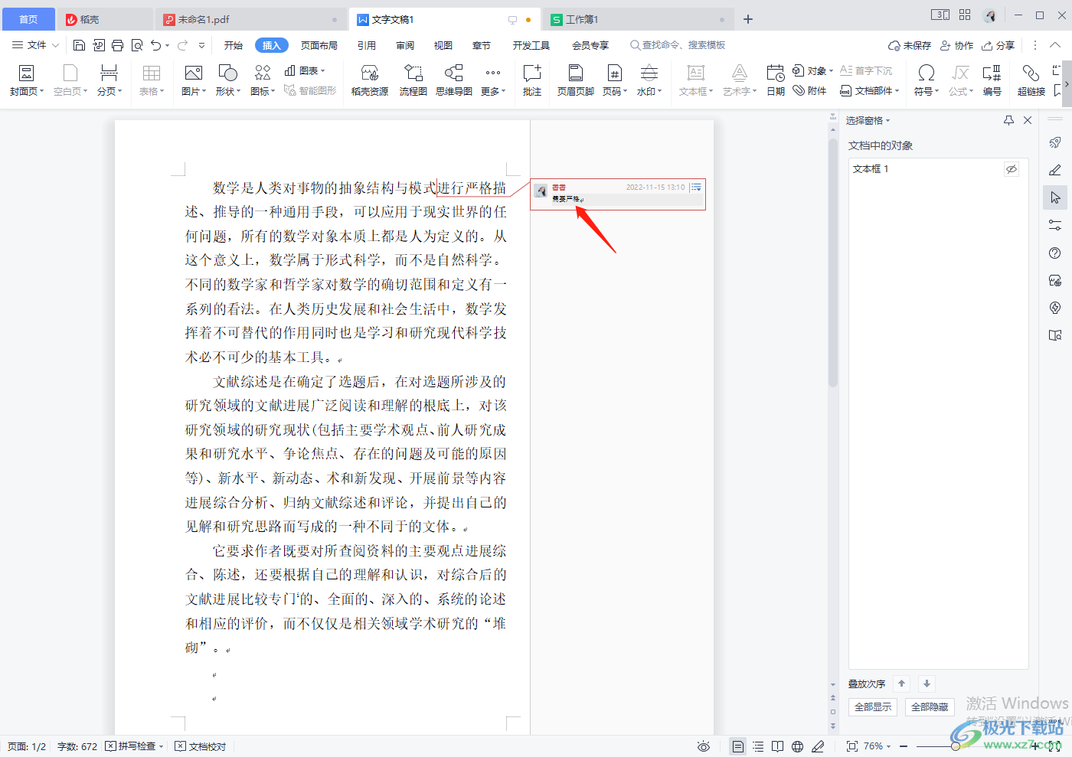Click the 协作 collaborate button
Image resolution: width=1072 pixels, height=757 pixels.
tap(956, 45)
